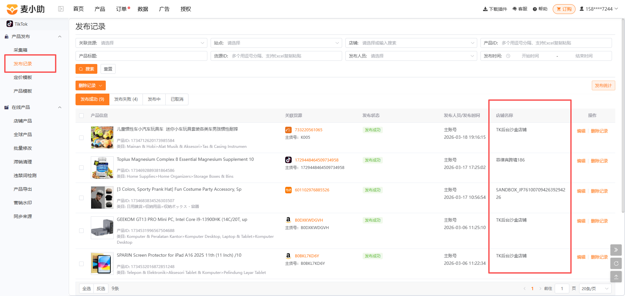Check the select-all checkbox in the table header
The width and height of the screenshot is (625, 296).
click(x=81, y=116)
